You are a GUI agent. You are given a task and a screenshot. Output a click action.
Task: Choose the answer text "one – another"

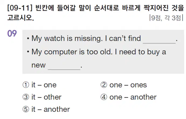pos(133,97)
